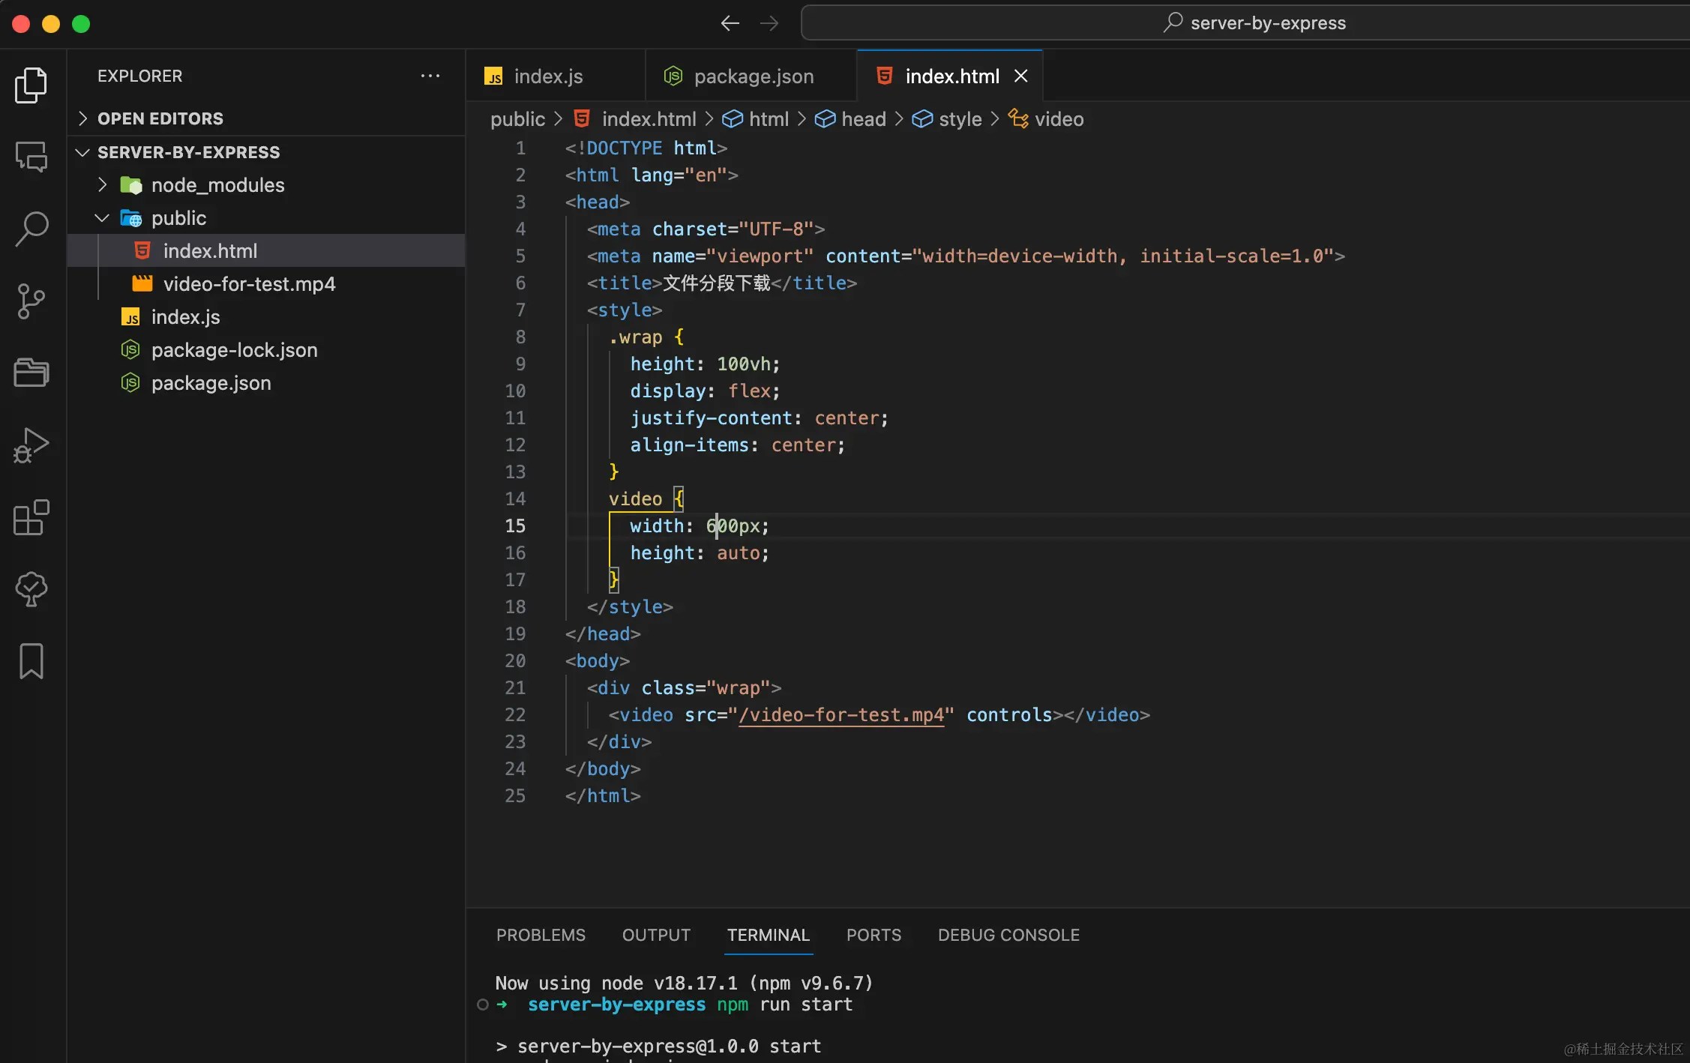The image size is (1690, 1063).
Task: Expand the node_modules folder chevron
Action: pyautogui.click(x=102, y=184)
